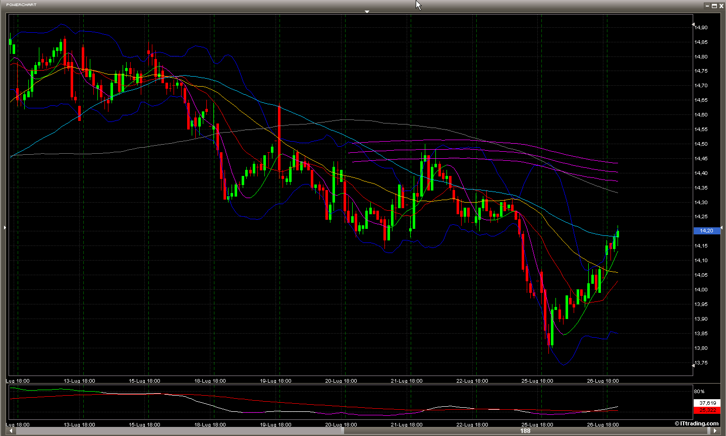This screenshot has width=726, height=436.
Task: Click the price scale marker arrow beside 13,75
Action: coord(693,366)
